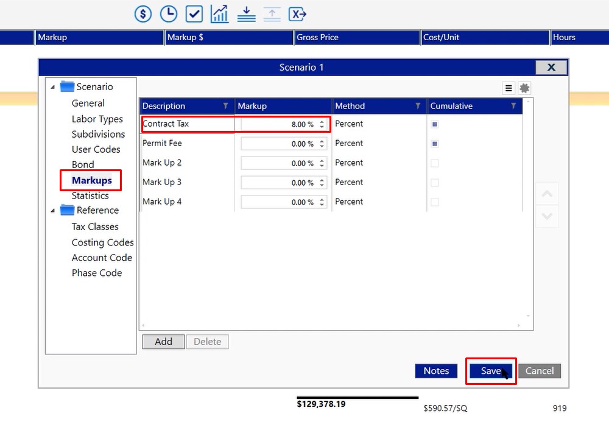Viewport: 609px width, 422px height.
Task: Collapse the Scenario tree folder
Action: [x=53, y=87]
